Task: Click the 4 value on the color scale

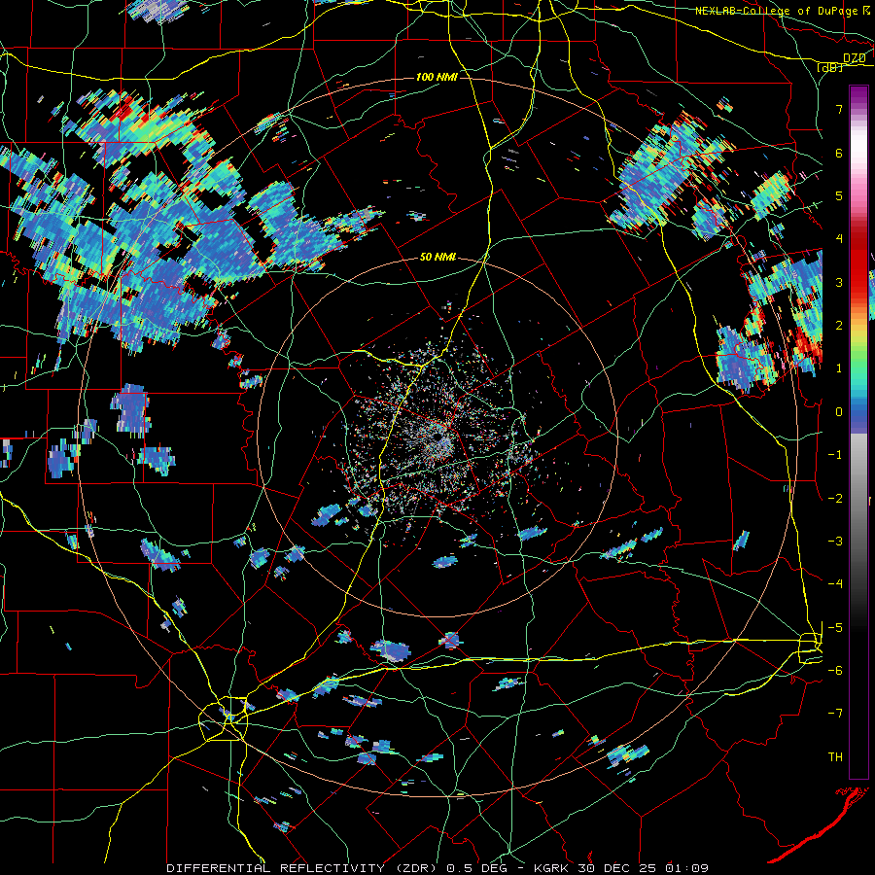Action: point(839,239)
